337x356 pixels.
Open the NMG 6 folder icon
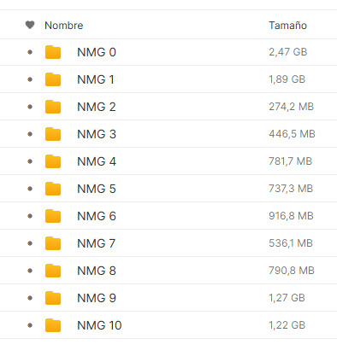coord(53,216)
